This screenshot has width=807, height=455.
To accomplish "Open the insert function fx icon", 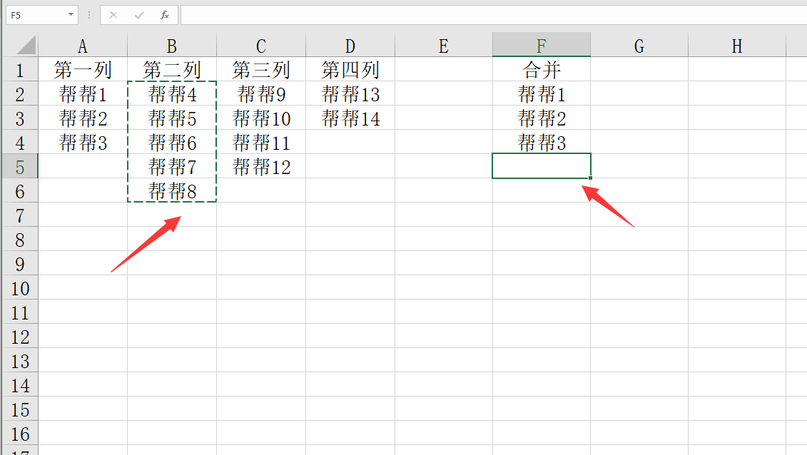I will [165, 16].
